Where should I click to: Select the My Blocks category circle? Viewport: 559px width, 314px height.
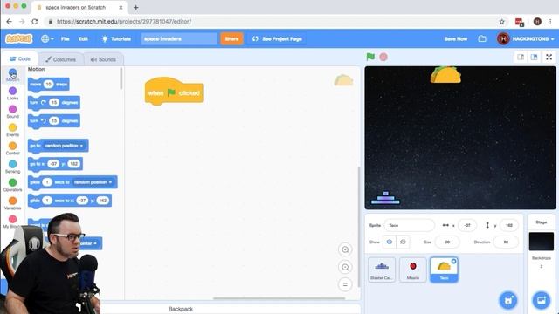point(12,219)
